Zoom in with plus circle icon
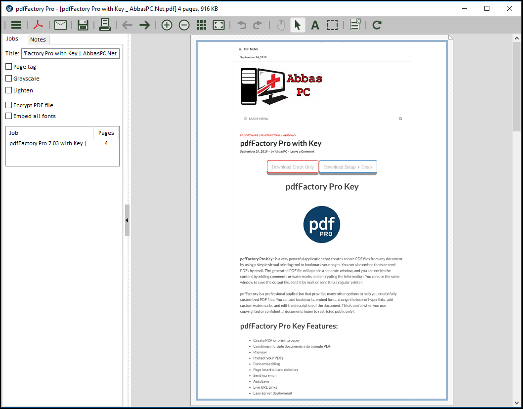 pyautogui.click(x=167, y=25)
